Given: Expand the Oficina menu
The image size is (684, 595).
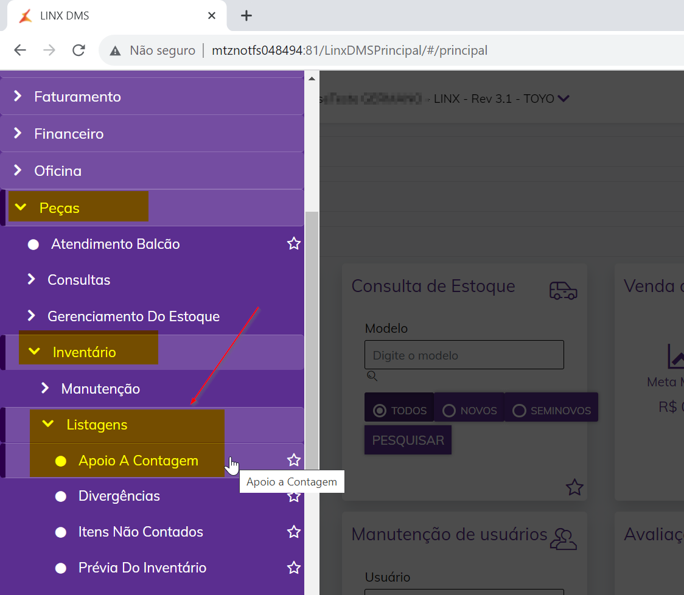Looking at the screenshot, I should [152, 170].
